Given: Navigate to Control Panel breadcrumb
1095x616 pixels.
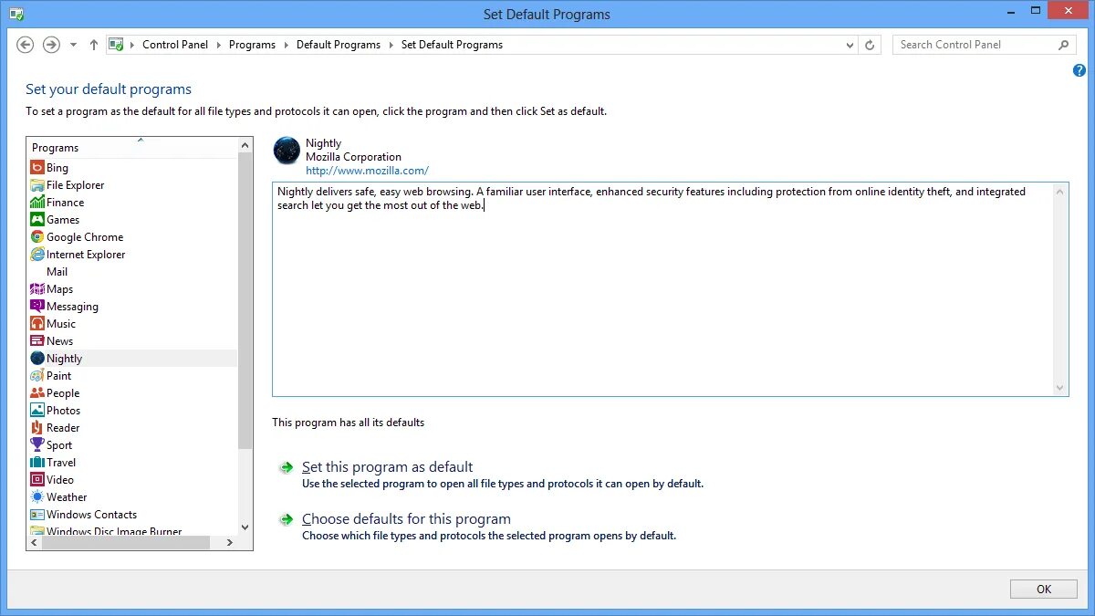Looking at the screenshot, I should (175, 45).
